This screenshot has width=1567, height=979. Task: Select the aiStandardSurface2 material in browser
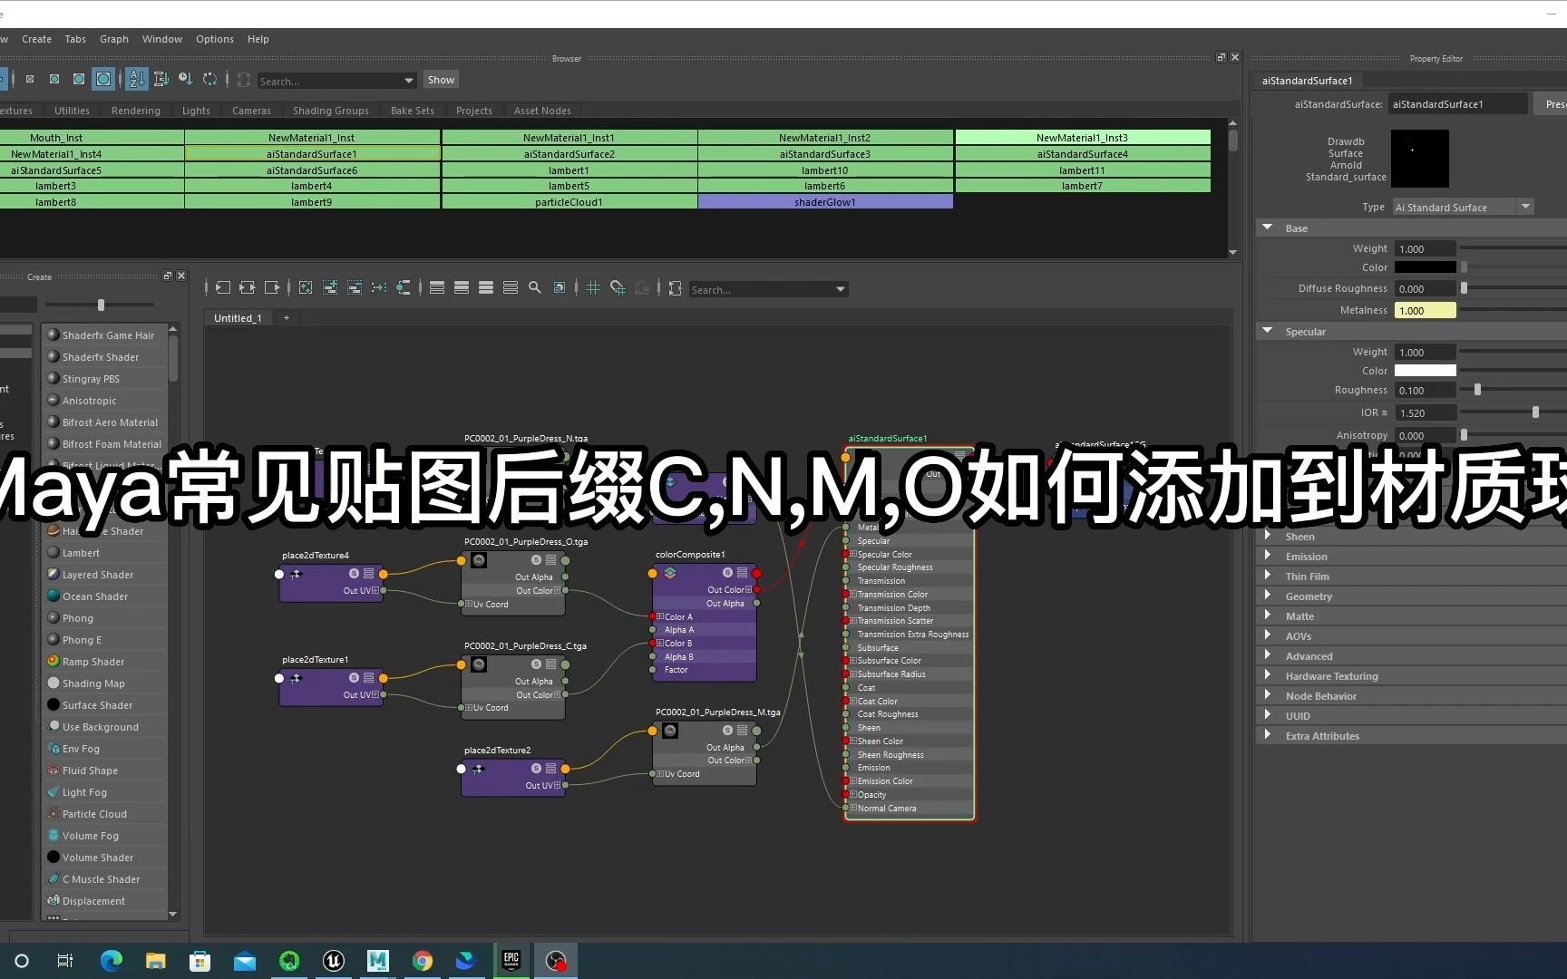click(x=569, y=154)
